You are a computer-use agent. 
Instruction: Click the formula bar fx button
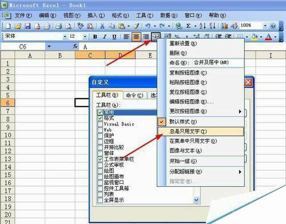click(76, 46)
